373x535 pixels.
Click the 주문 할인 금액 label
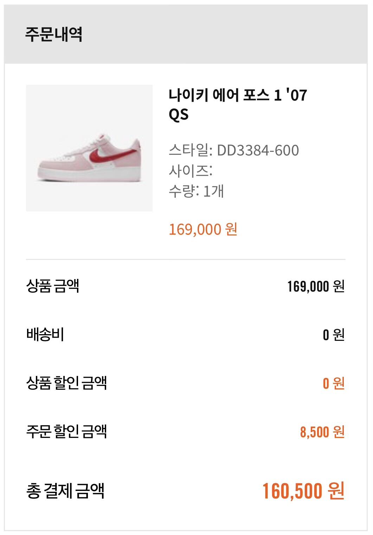66,431
